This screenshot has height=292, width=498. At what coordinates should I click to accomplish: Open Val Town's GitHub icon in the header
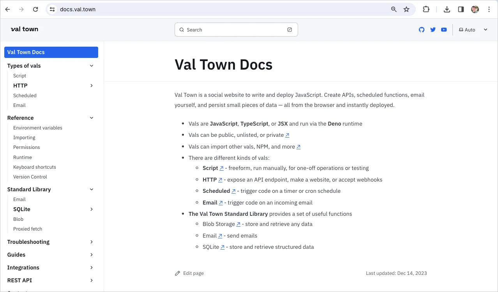coord(421,30)
